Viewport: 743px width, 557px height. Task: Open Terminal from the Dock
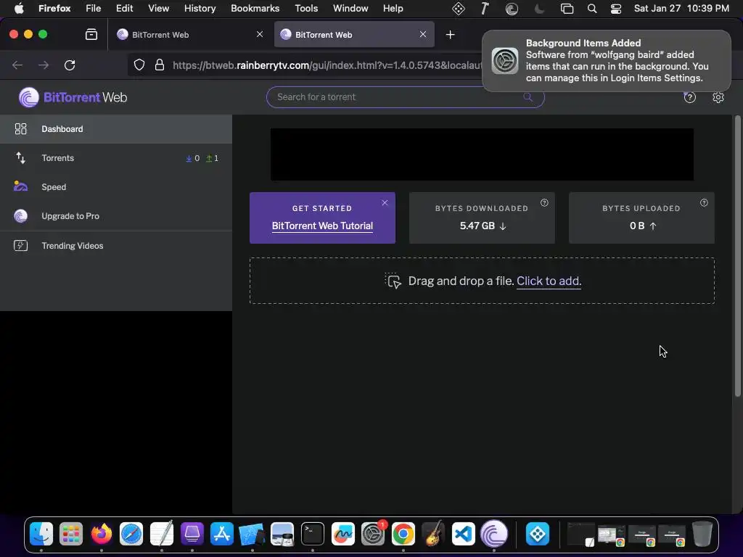tap(313, 534)
